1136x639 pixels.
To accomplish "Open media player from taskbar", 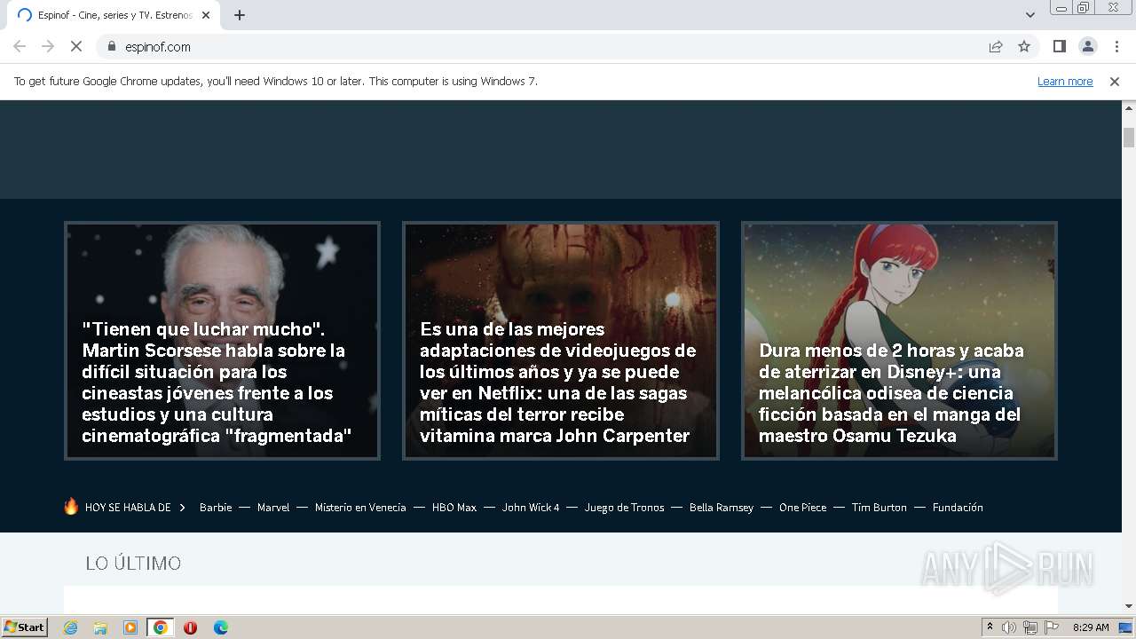I will click(x=130, y=627).
